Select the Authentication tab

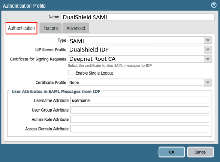(x=21, y=28)
